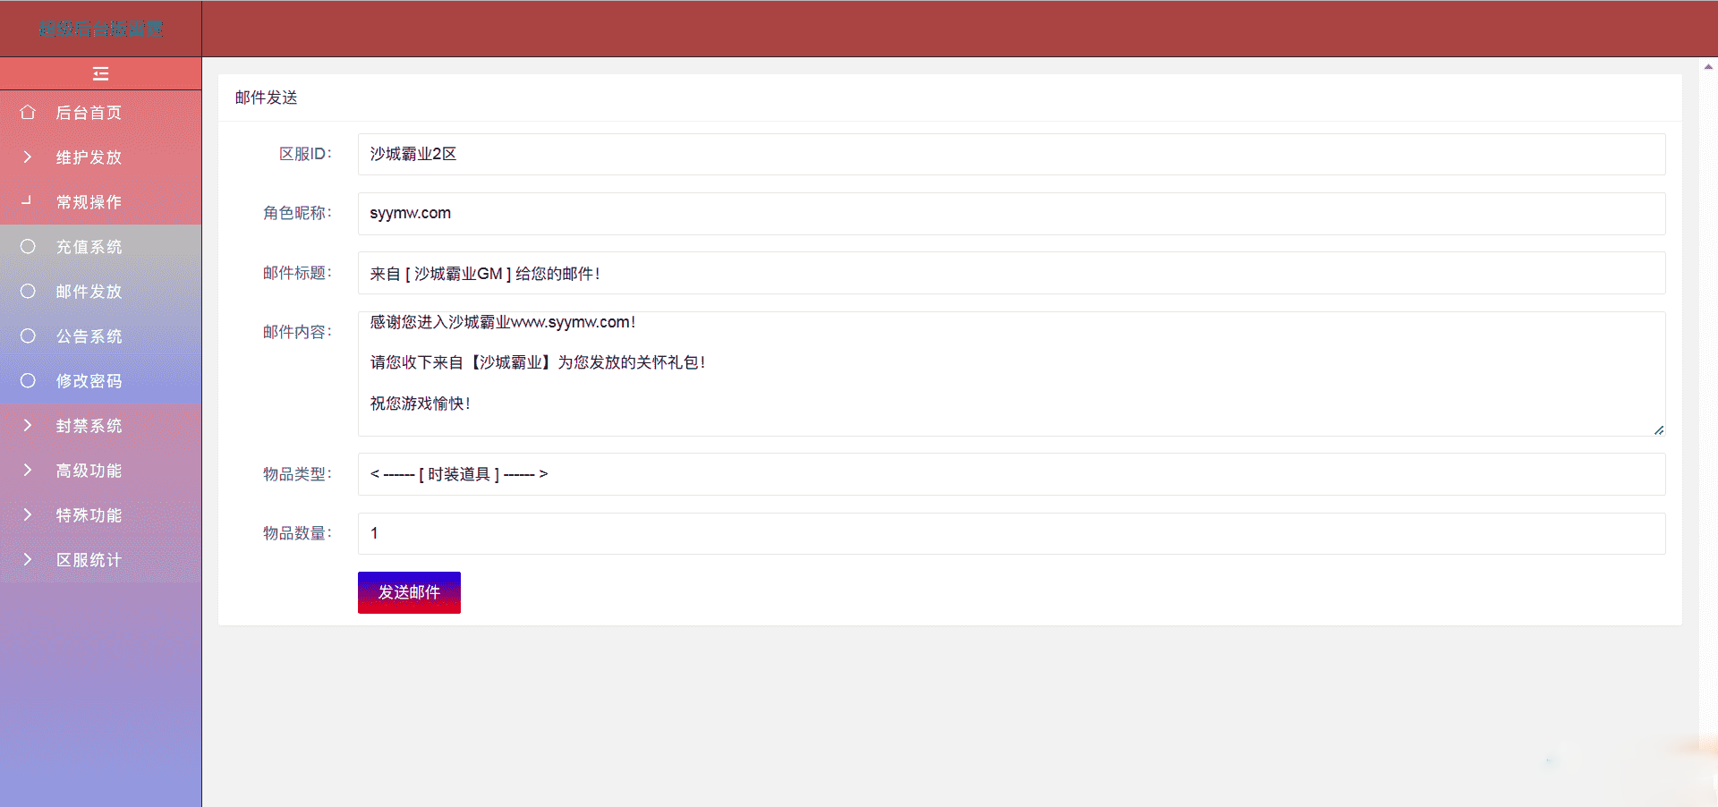Viewport: 1718px width, 807px height.
Task: Click the circle icon next to 公告系统
Action: tap(28, 336)
